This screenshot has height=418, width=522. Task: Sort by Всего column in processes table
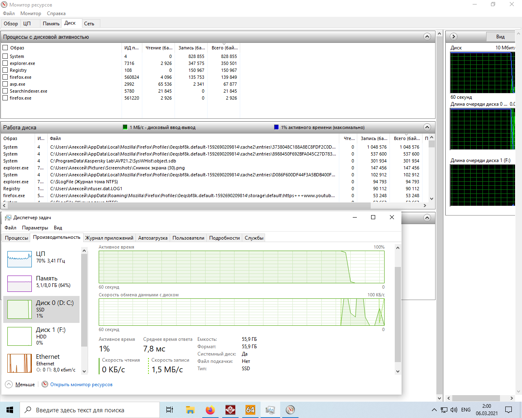click(224, 48)
